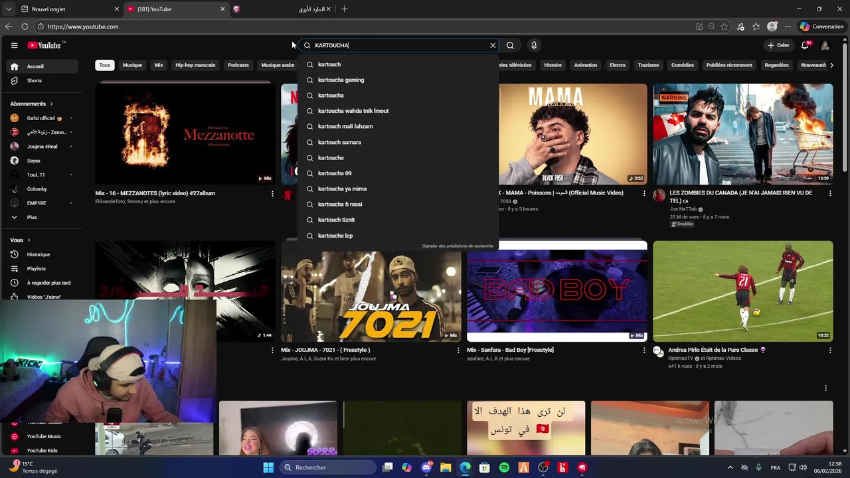The image size is (850, 478).
Task: Open the tab list dropdown arrow
Action: click(8, 9)
